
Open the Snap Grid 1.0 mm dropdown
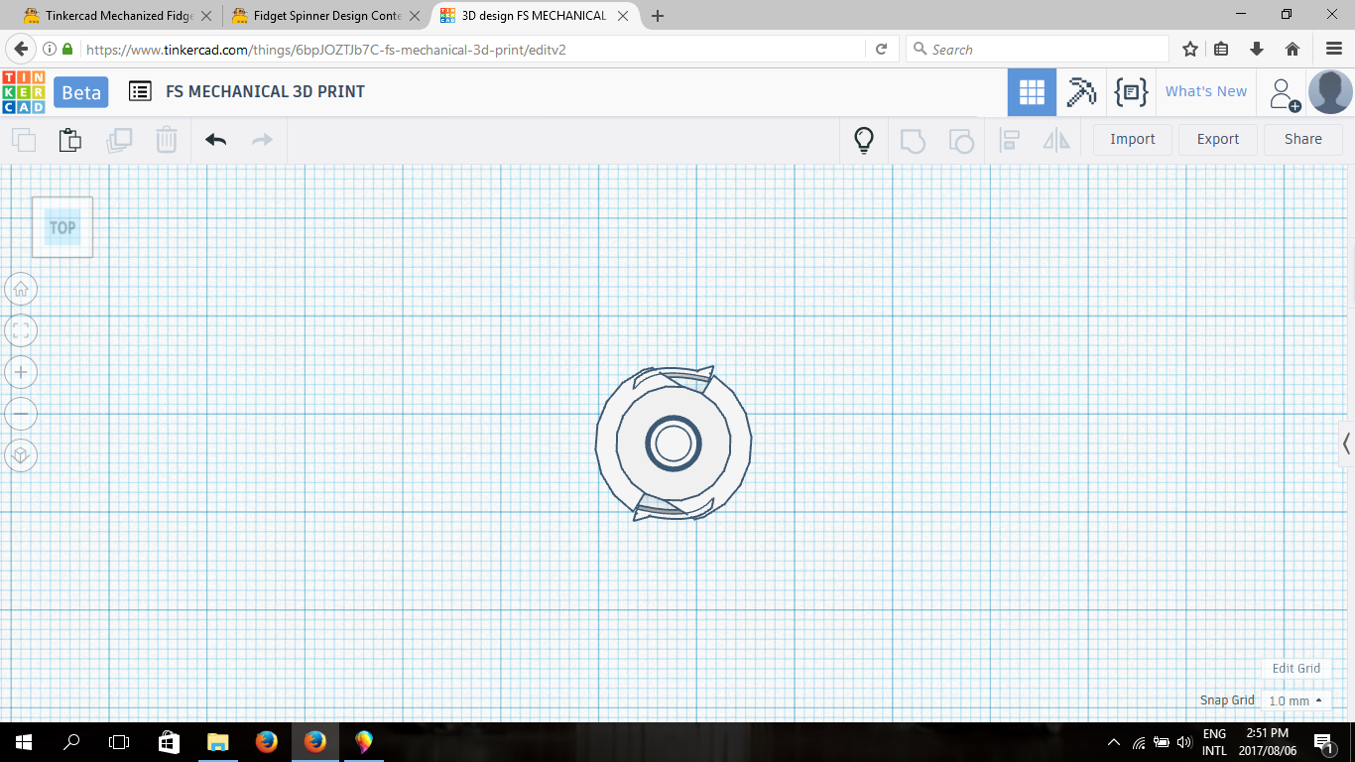1296,700
